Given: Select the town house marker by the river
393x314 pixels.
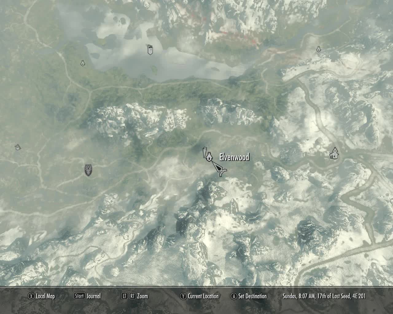Looking at the screenshot, I should click(334, 153).
